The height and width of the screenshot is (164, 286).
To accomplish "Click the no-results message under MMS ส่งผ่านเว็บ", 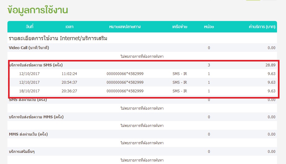I will [142, 143].
